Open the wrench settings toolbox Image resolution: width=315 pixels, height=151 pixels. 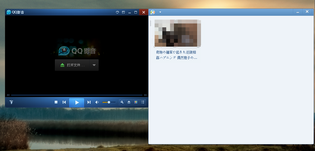(122, 102)
